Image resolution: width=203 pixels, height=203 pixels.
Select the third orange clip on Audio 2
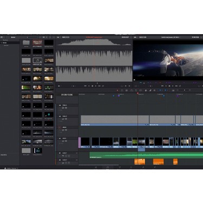pos(175,161)
